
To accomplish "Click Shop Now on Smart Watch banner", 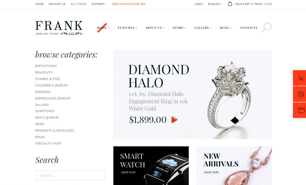I will [128, 172].
